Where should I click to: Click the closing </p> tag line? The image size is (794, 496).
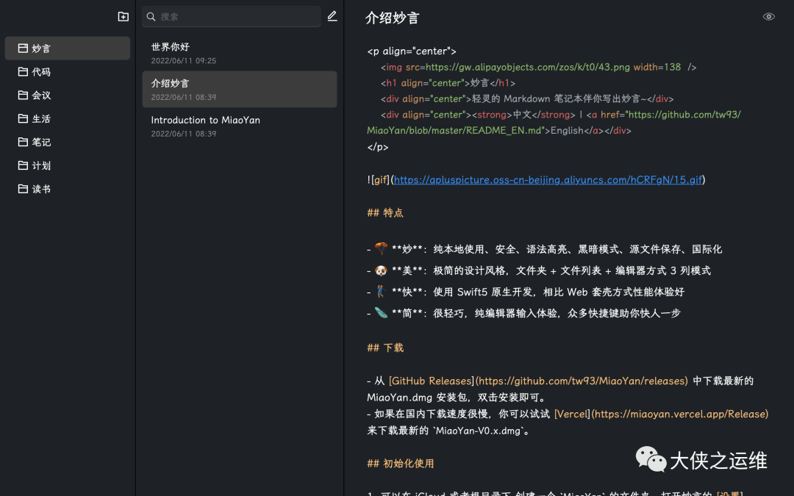(378, 147)
